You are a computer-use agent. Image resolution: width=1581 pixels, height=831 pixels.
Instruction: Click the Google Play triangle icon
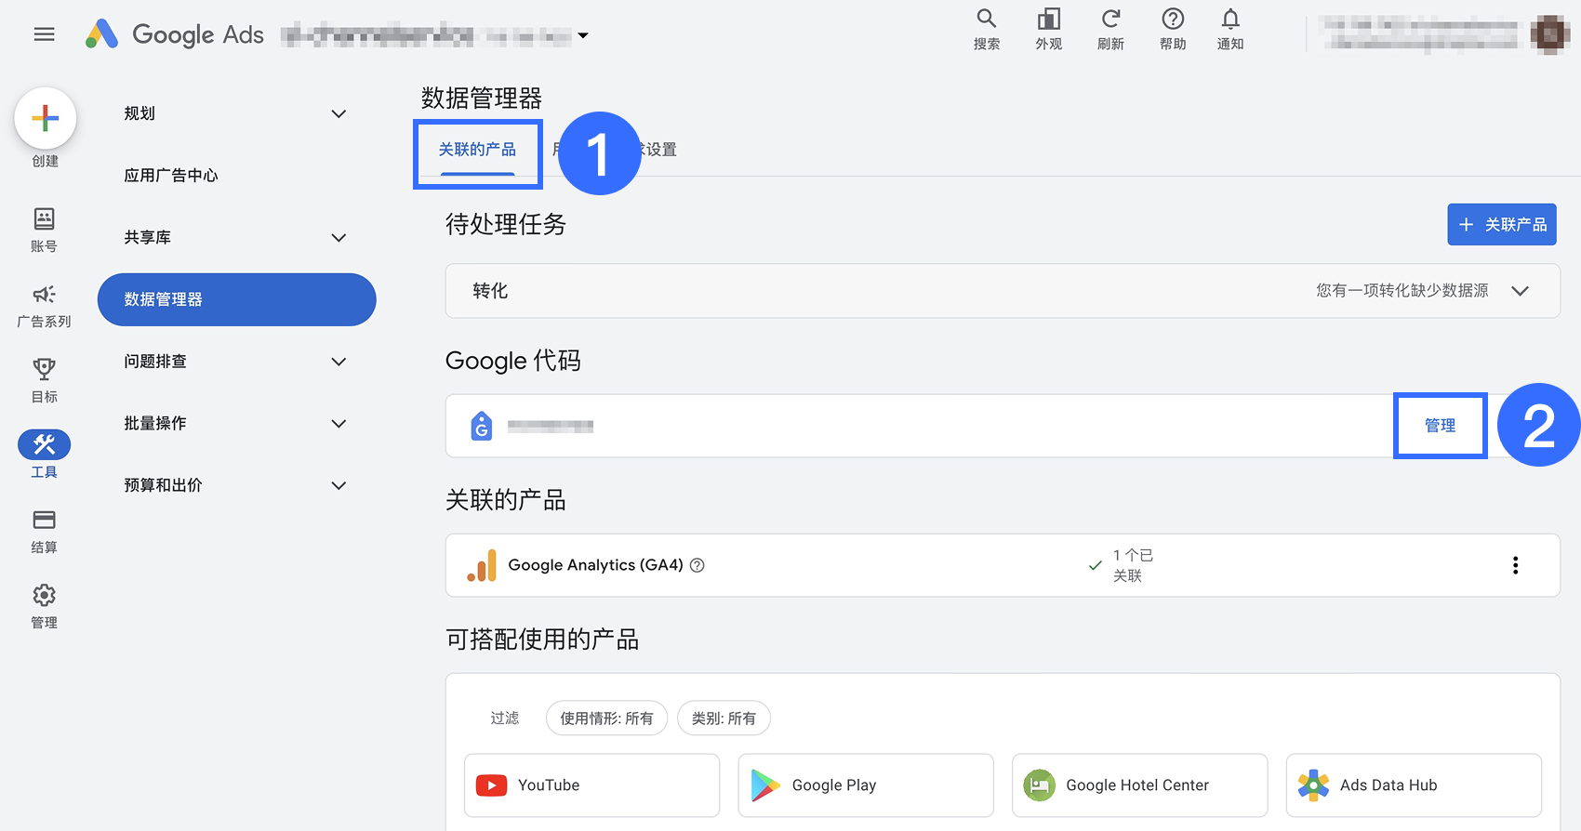765,785
